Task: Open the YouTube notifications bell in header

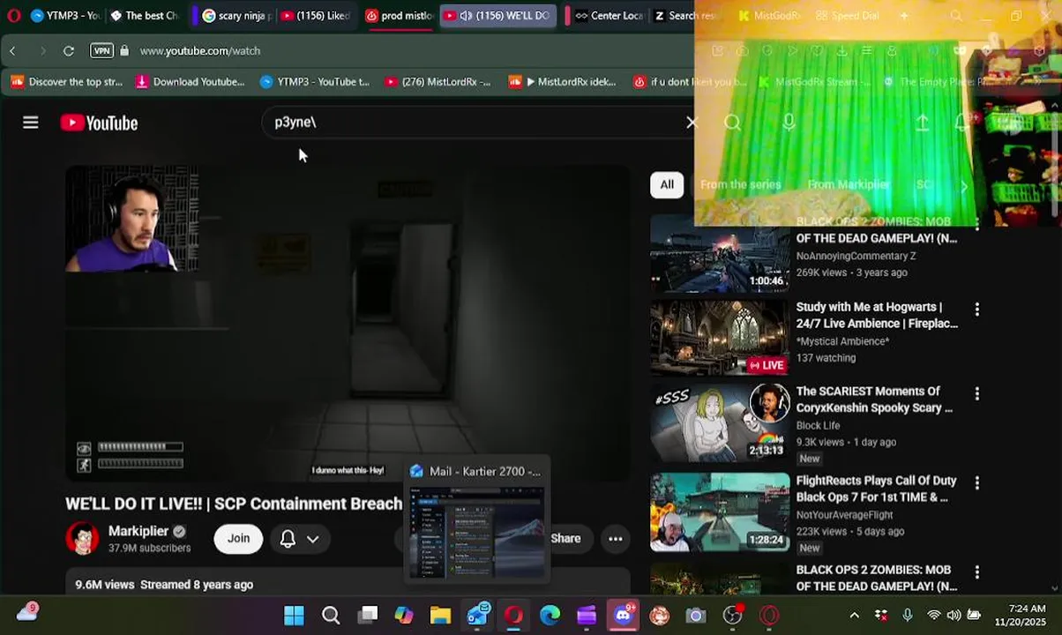Action: click(962, 123)
